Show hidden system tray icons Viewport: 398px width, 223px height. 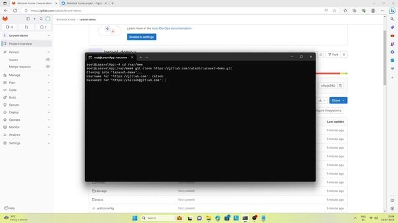pos(355,218)
